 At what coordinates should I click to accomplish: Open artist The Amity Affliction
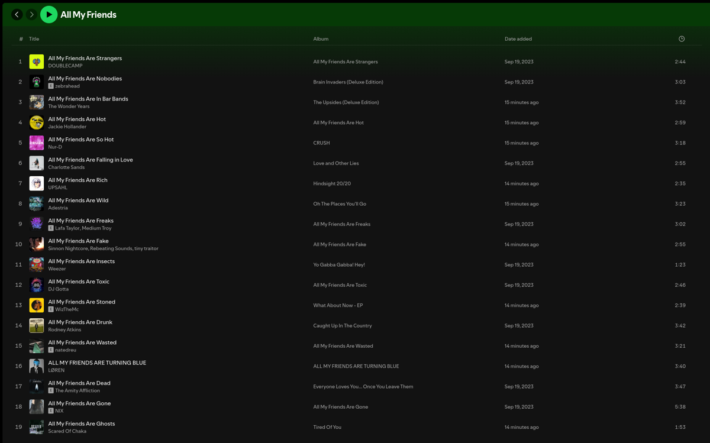tap(78, 390)
